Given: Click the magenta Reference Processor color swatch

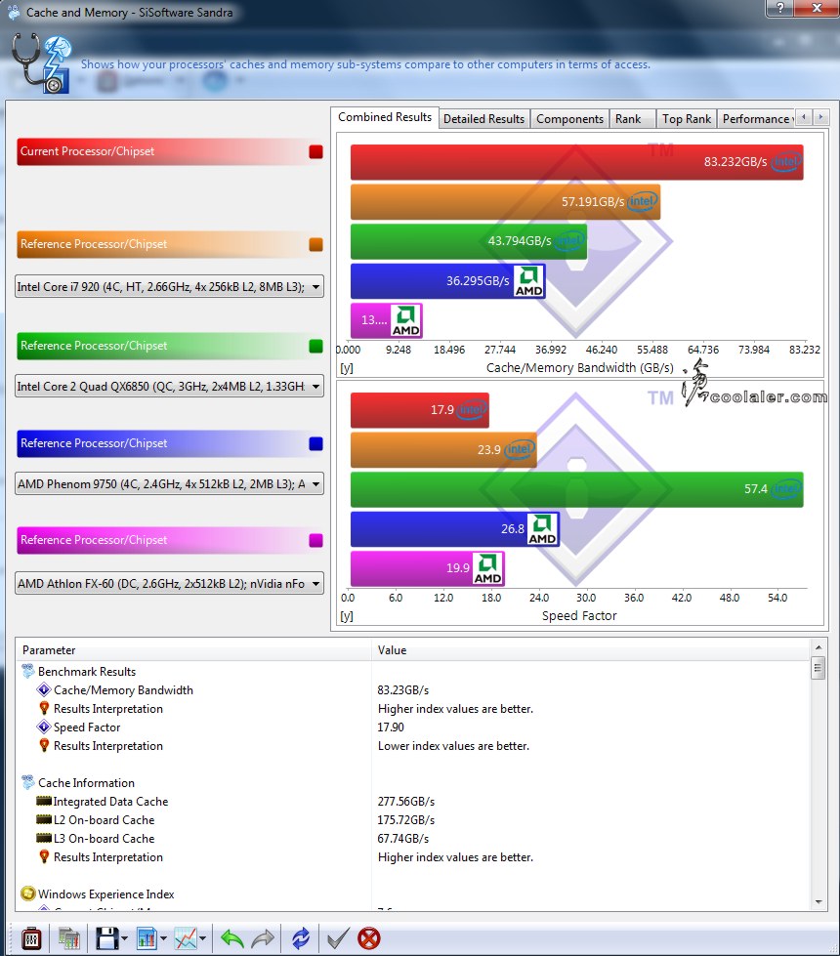Looking at the screenshot, I should (316, 540).
